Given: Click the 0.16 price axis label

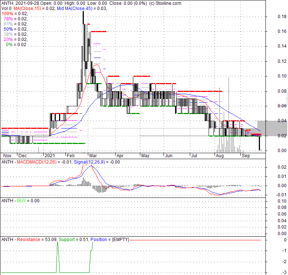Looking at the screenshot, I should [x=282, y=31].
